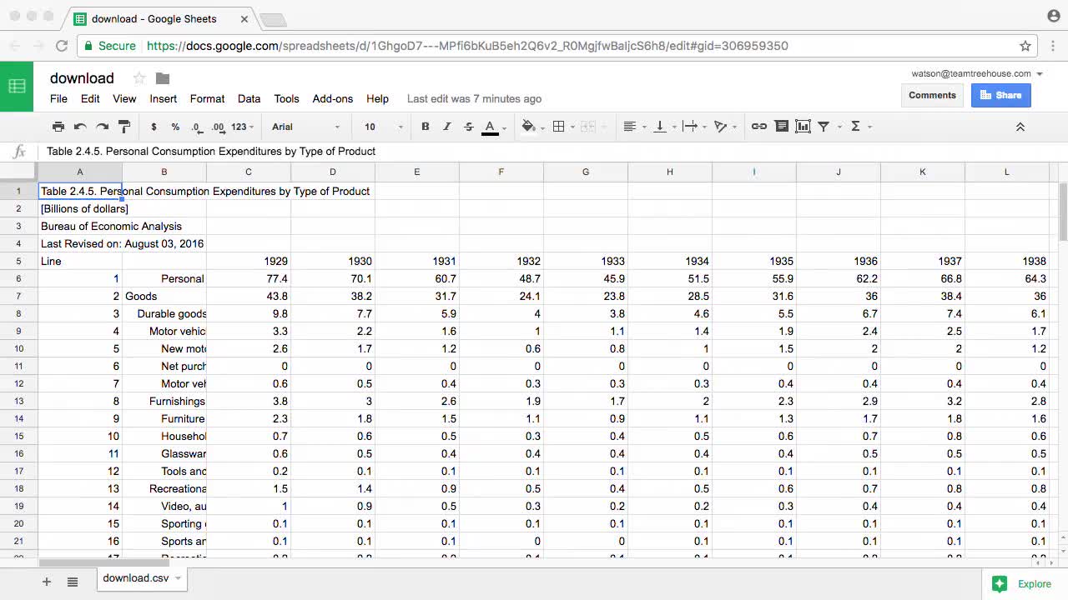Open the Format menu

tap(207, 98)
